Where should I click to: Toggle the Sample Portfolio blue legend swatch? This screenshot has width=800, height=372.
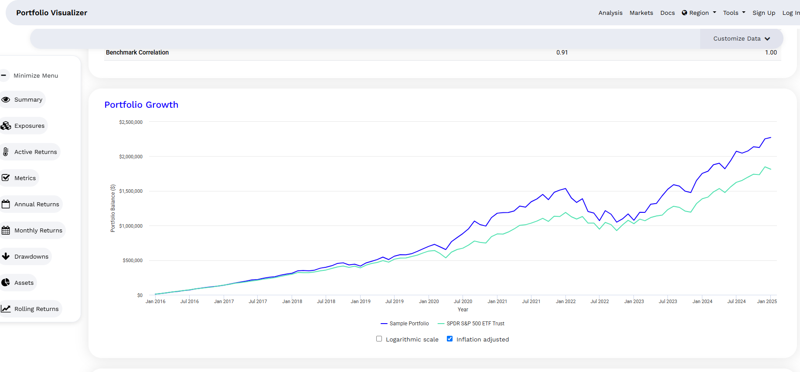point(384,324)
